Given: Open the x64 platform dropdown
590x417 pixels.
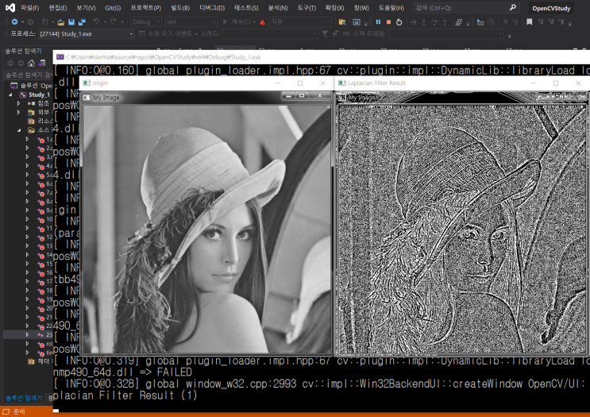Looking at the screenshot, I should tap(191, 21).
